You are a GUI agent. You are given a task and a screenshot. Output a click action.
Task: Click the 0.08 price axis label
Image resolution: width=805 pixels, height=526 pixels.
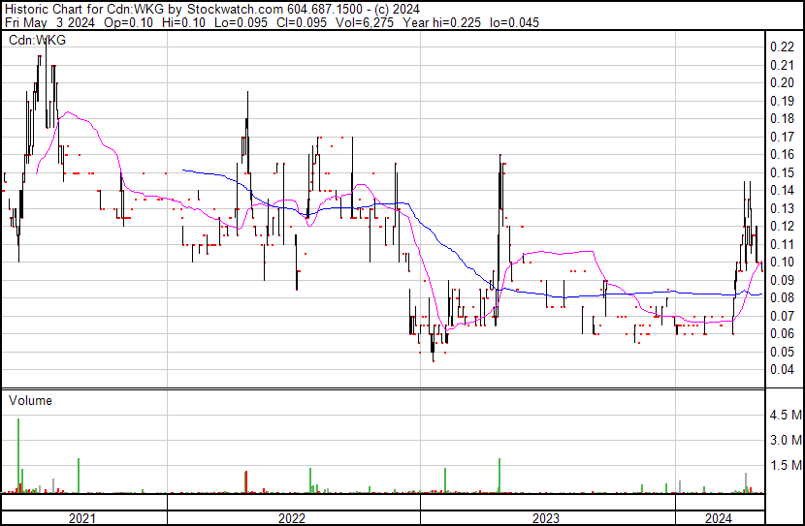782,297
